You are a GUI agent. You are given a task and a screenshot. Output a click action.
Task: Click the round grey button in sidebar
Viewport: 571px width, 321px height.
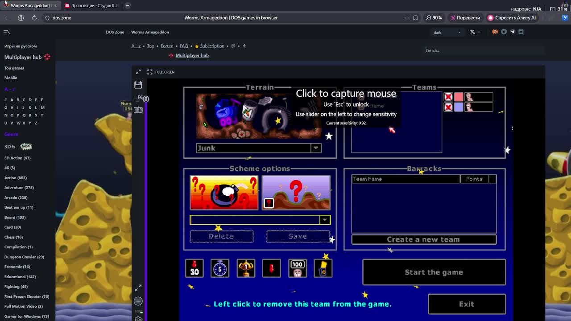coord(138,301)
